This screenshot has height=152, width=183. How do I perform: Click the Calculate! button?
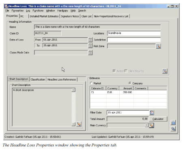(158, 119)
